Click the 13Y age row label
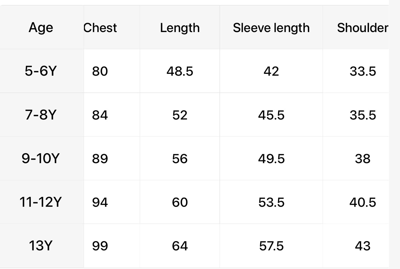Viewport: 400px width, 269px height. pos(41,246)
